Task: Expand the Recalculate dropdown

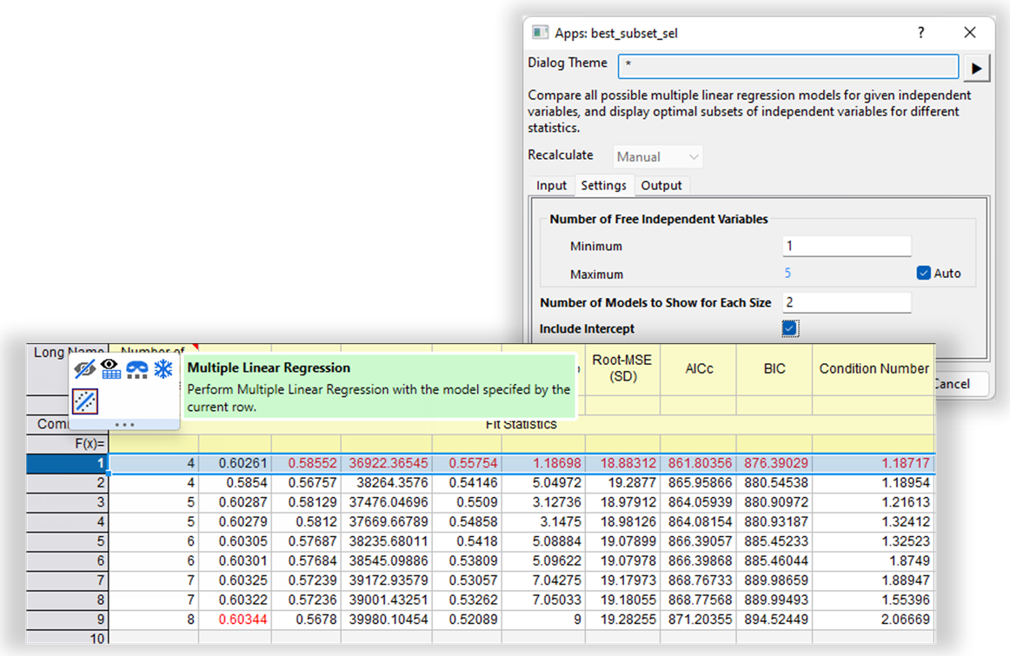Action: [658, 157]
